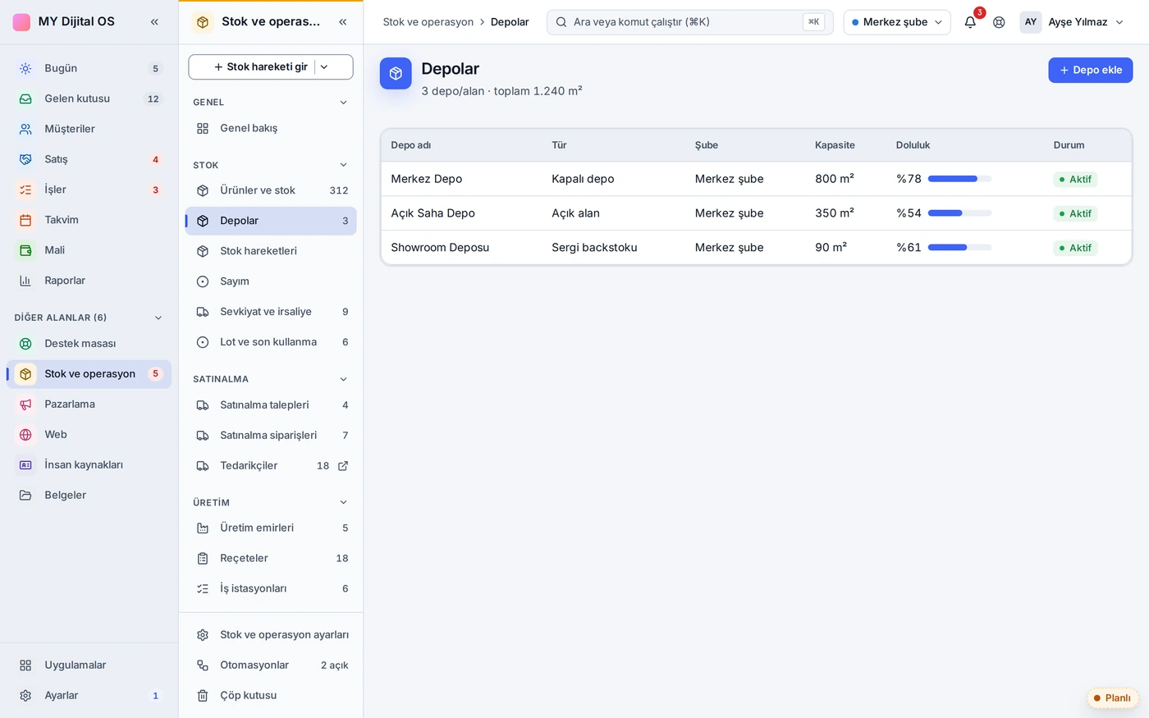Open Satınalma siparişleri menu item
1149x718 pixels.
[x=271, y=436]
